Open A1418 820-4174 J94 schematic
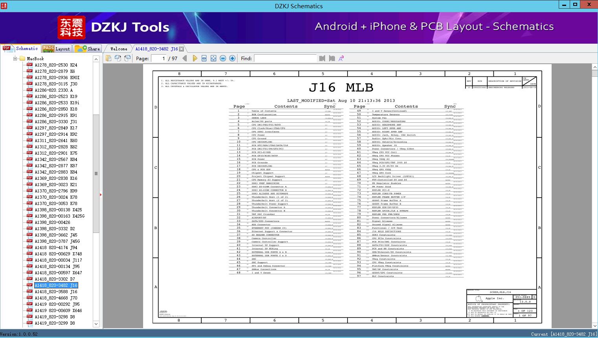Image resolution: width=598 pixels, height=338 pixels. [56, 247]
